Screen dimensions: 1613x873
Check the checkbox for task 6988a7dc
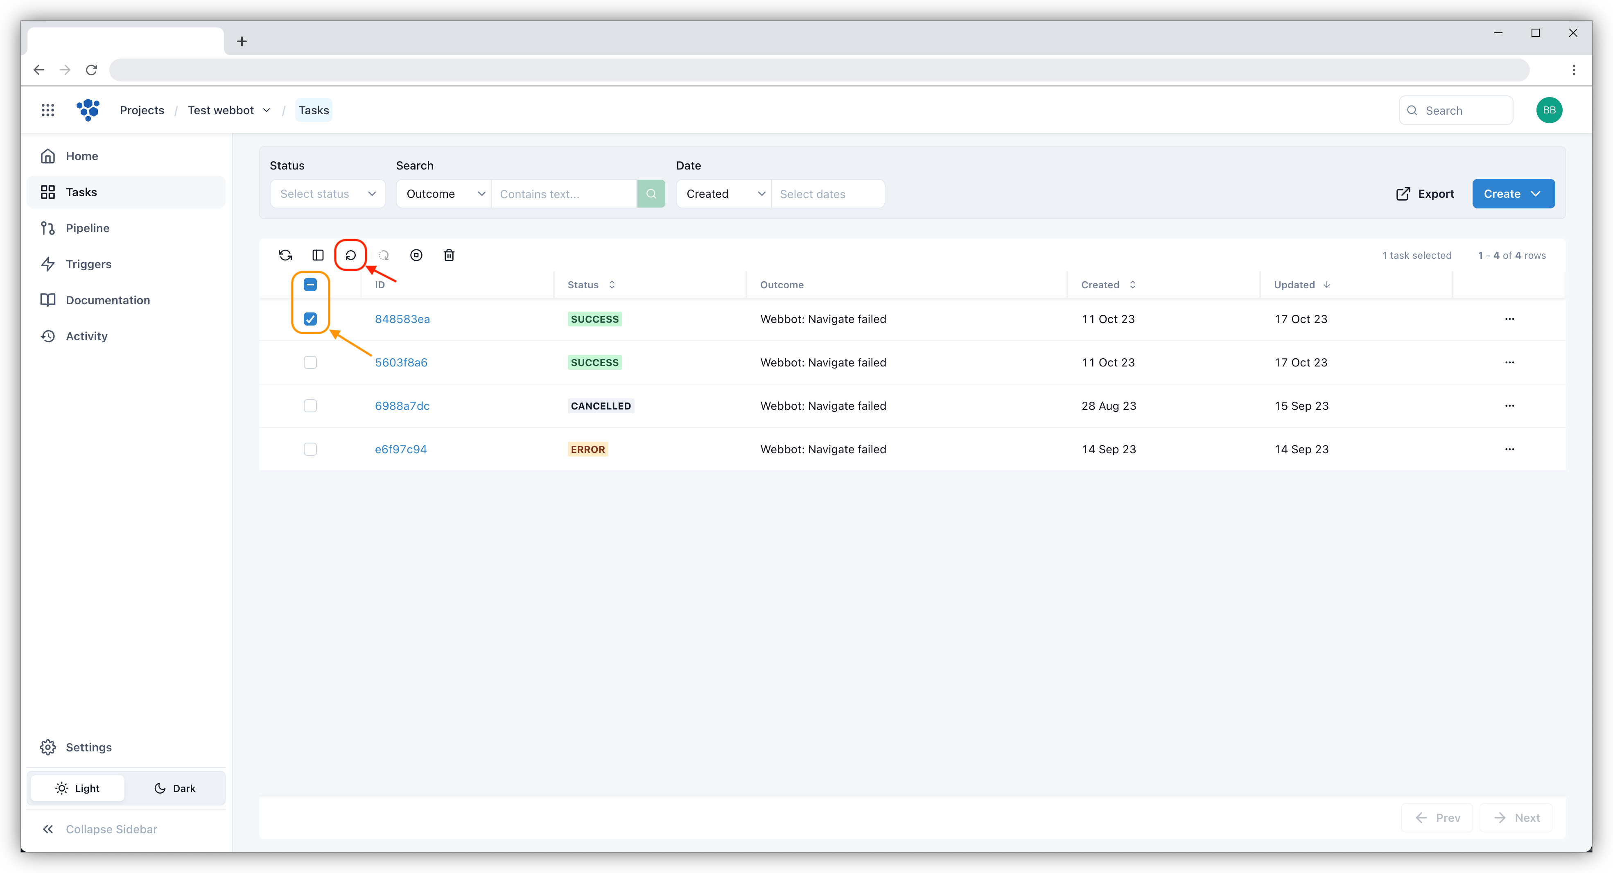pyautogui.click(x=310, y=405)
